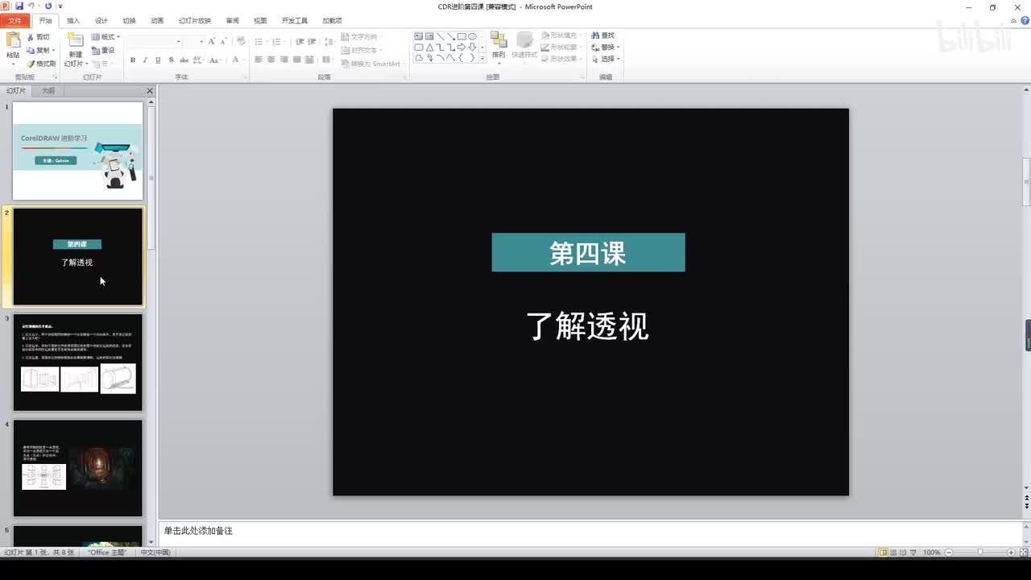Toggle text Shadow (S) formatting
Screen dimensions: 1031x580
coord(170,60)
